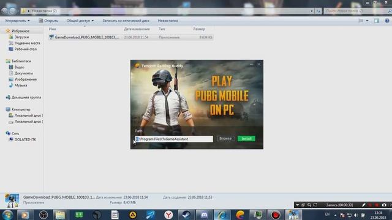Image resolution: width=392 pixels, height=220 pixels.
Task: Click the Explorer back navigation arrow
Action: point(4,11)
